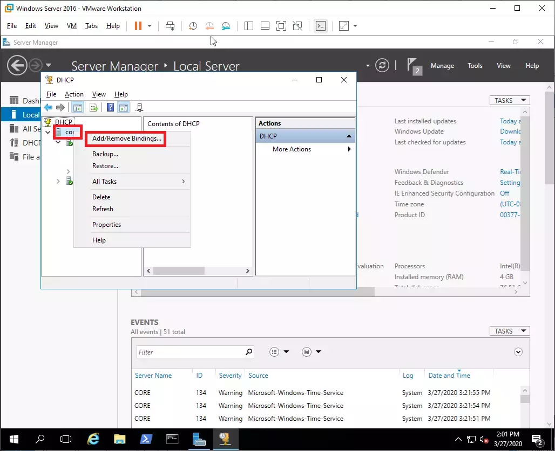This screenshot has width=555, height=451.
Task: Open PowerShell from the taskbar
Action: [x=146, y=439]
